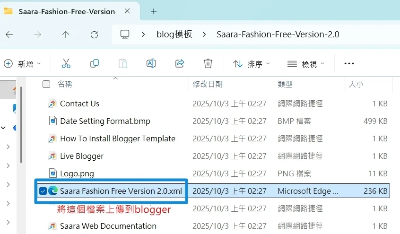Click Saara-Fashion-Free-Version-2.0 breadcrumb
The width and height of the screenshot is (400, 234).
click(x=278, y=35)
